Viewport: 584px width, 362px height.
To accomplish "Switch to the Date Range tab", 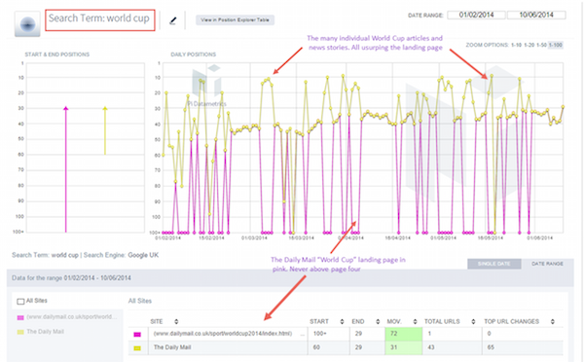I will 547,264.
